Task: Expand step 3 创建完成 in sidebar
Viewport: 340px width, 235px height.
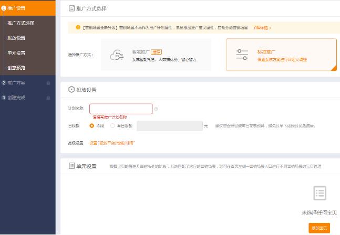Action: (x=16, y=98)
